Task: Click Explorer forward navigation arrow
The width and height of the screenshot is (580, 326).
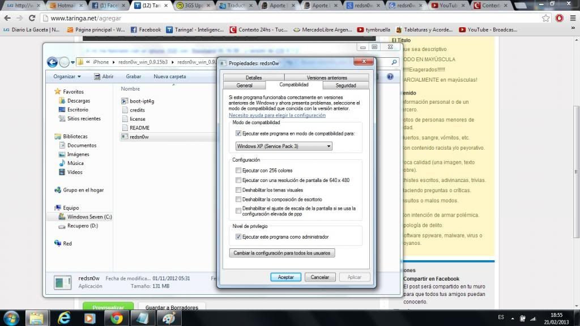Action: point(64,62)
